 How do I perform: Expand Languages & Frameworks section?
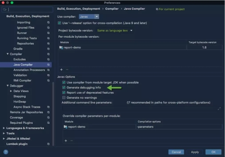click(4, 128)
